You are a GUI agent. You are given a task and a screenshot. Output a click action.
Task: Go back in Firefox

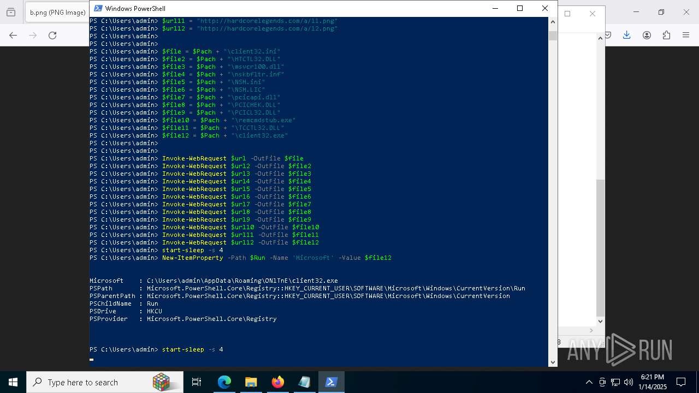click(13, 35)
